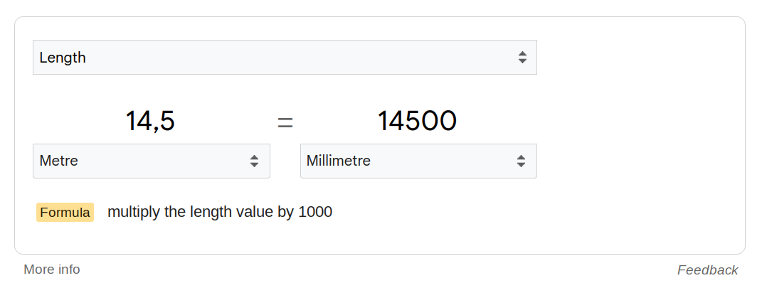Click the up arrow in Length selector
This screenshot has width=762, height=288.
(x=522, y=53)
